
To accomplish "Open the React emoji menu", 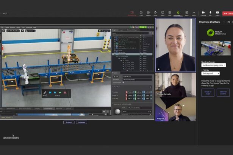I will coord(163,13).
